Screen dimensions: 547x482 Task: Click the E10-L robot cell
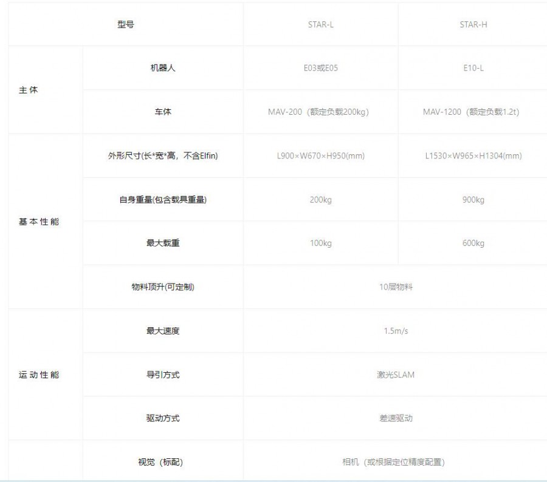[473, 68]
